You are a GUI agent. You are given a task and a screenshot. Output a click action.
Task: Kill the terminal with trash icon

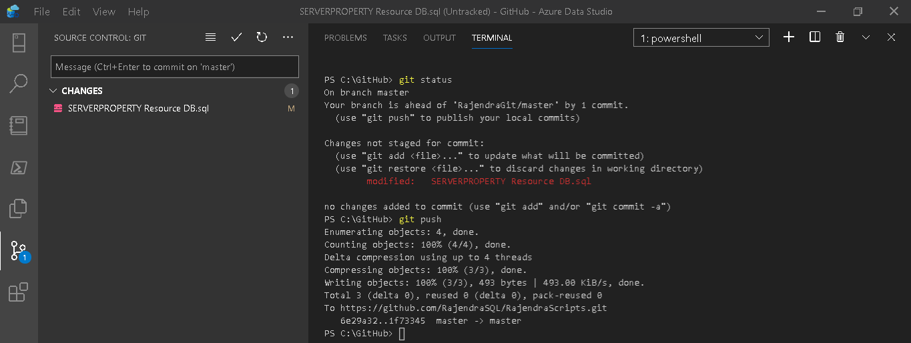coord(840,37)
